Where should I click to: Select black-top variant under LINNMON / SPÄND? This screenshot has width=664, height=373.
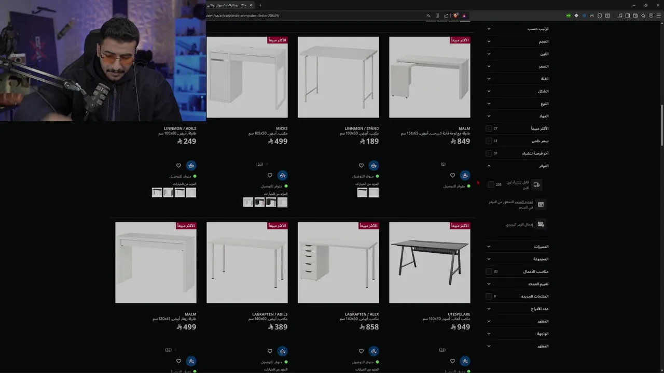click(x=362, y=193)
